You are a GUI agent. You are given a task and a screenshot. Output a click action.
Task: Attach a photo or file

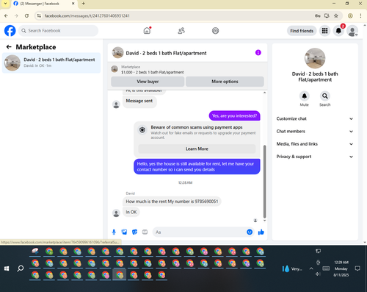(124, 232)
